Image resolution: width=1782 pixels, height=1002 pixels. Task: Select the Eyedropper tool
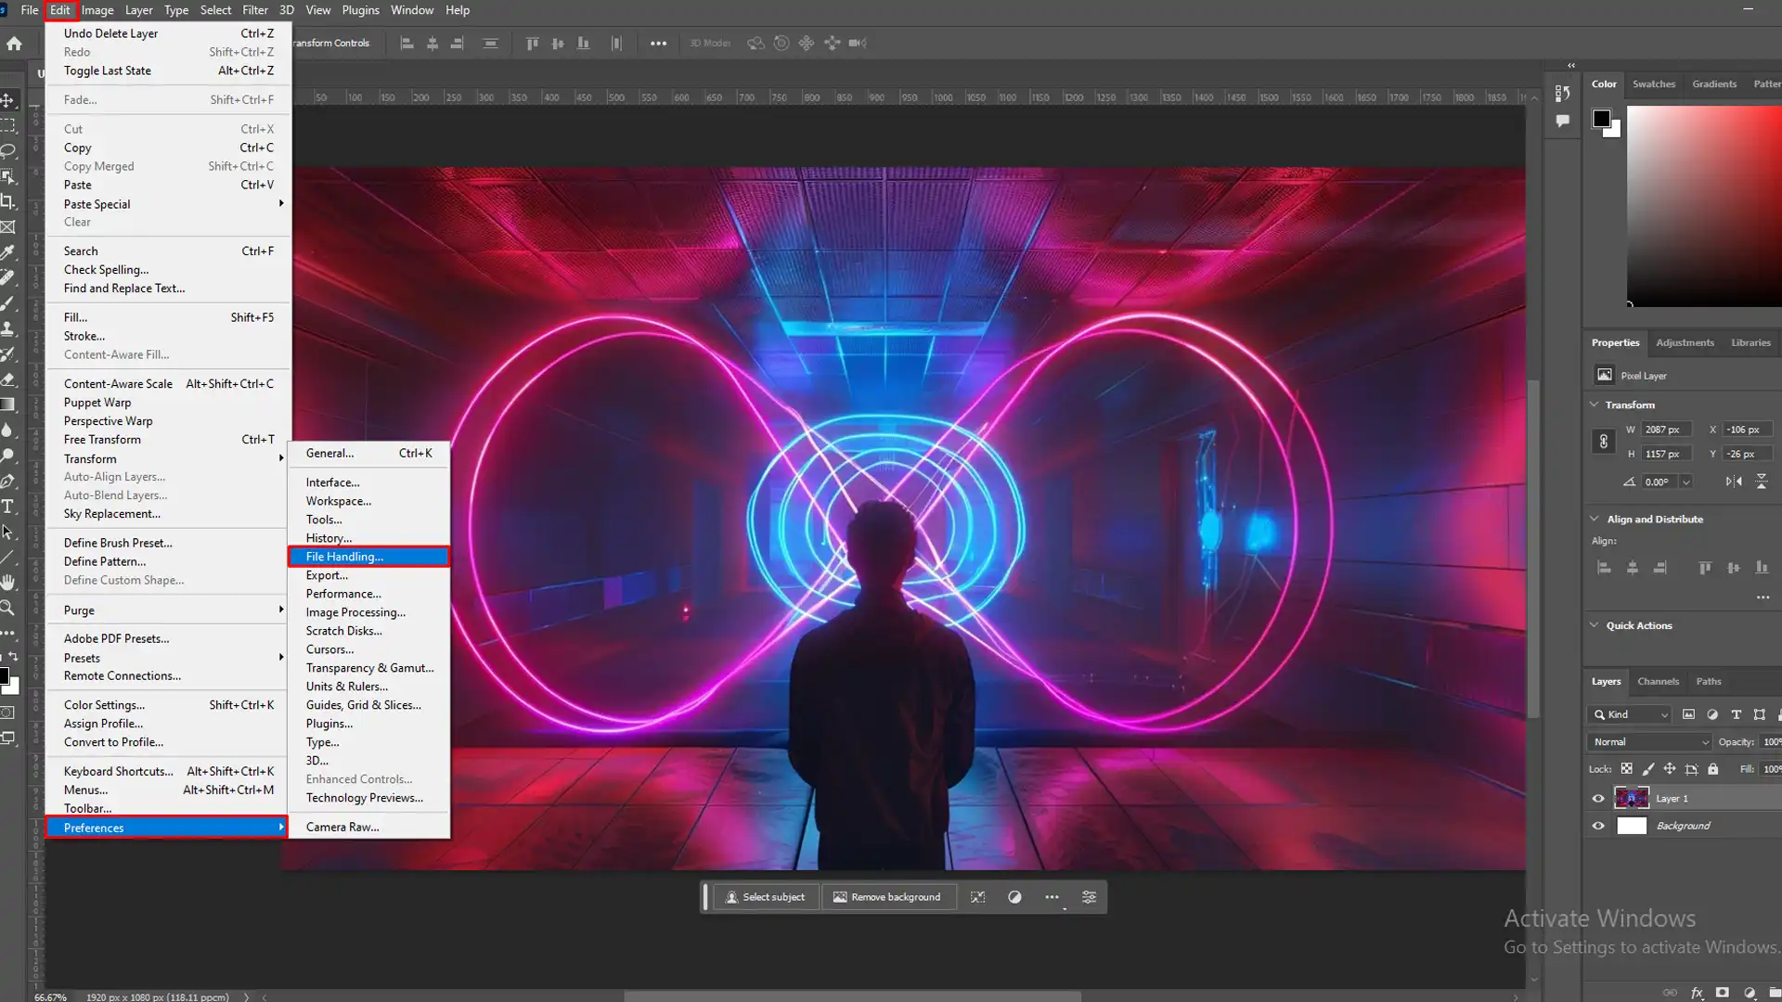click(7, 251)
